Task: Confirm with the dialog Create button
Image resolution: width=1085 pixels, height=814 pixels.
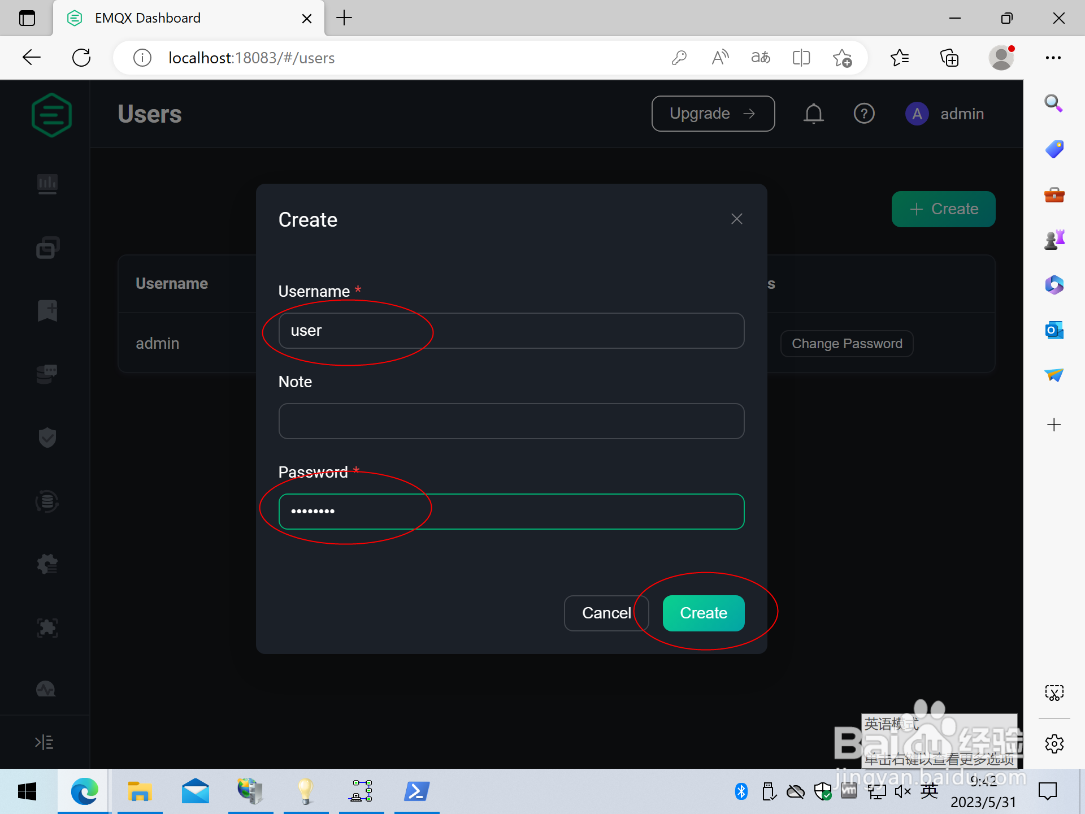Action: pyautogui.click(x=704, y=613)
